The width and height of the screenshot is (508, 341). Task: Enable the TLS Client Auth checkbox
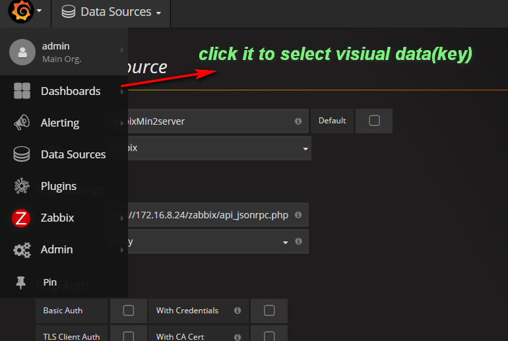coord(129,336)
